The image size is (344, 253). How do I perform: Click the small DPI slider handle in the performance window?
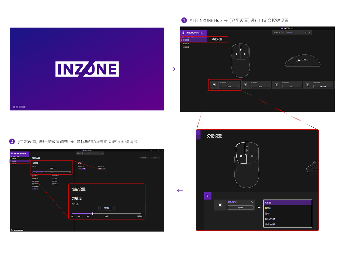pos(44,171)
